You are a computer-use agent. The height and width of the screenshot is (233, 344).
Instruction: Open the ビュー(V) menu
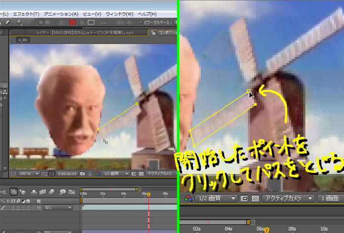click(92, 14)
